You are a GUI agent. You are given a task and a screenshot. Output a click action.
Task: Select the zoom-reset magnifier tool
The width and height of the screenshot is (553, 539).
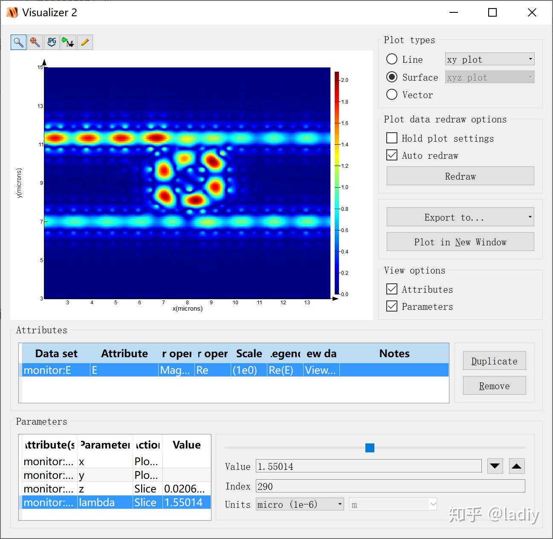tap(35, 42)
